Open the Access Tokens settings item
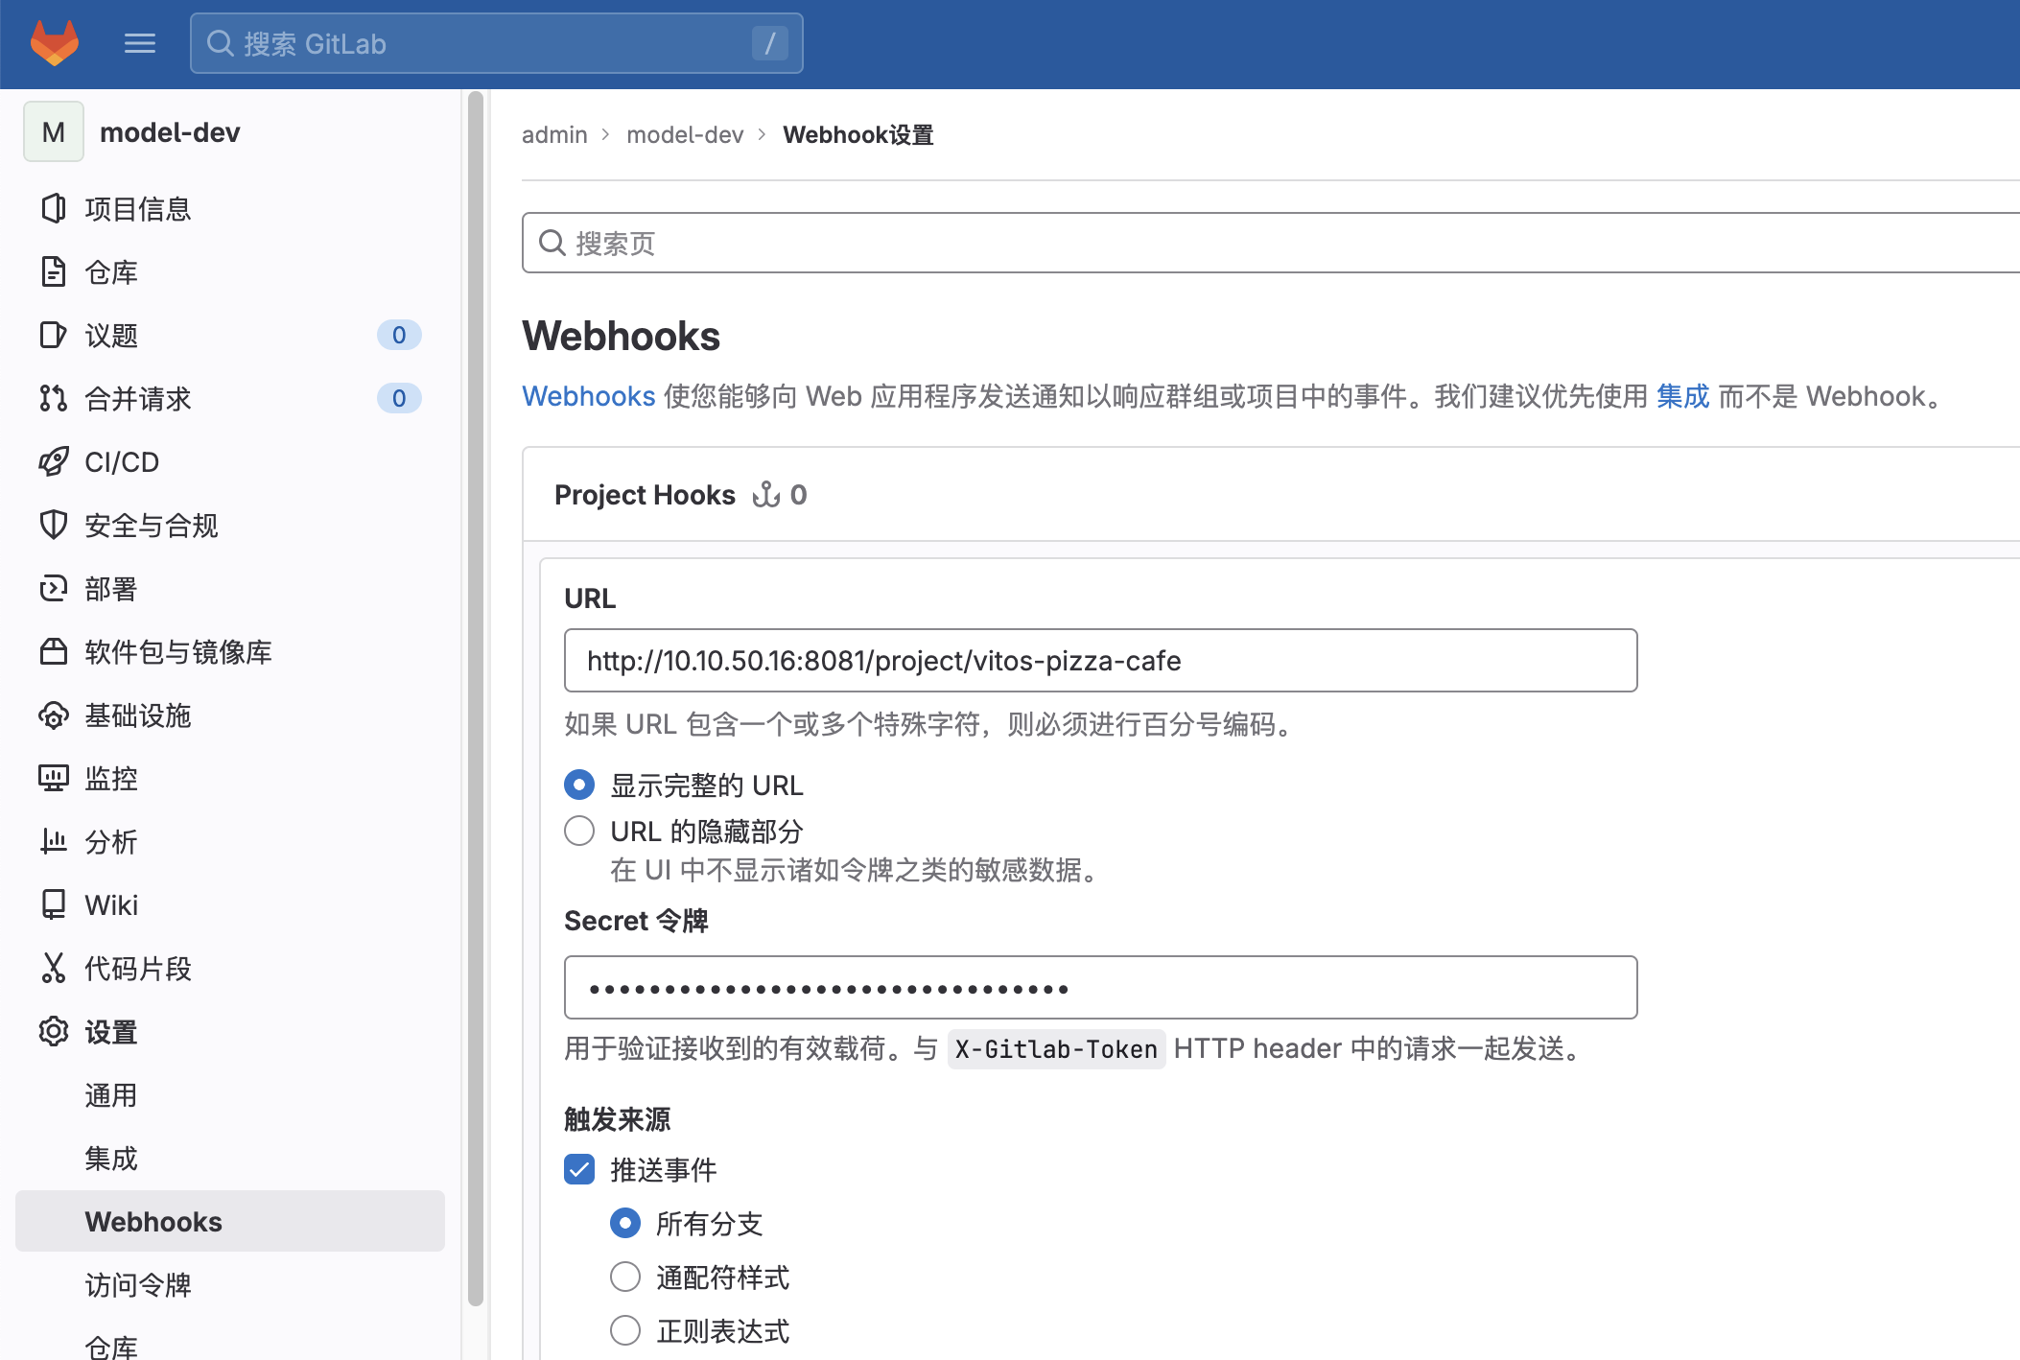The width and height of the screenshot is (2020, 1360). coord(137,1285)
